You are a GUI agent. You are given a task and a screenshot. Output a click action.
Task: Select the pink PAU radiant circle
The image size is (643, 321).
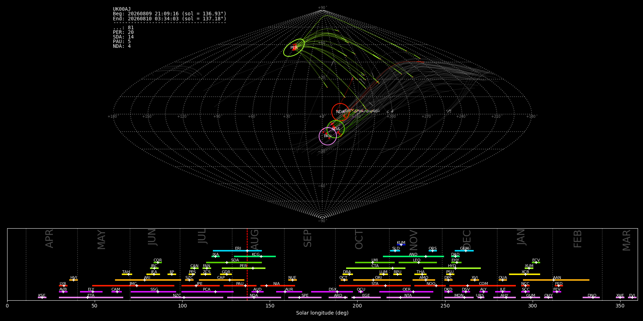click(x=328, y=136)
